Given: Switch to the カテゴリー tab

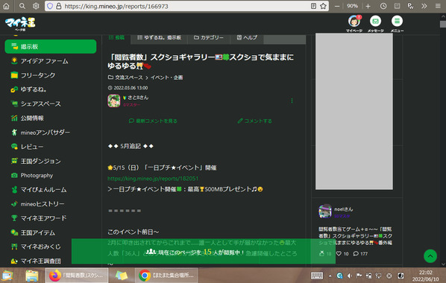Looking at the screenshot, I should [x=209, y=38].
